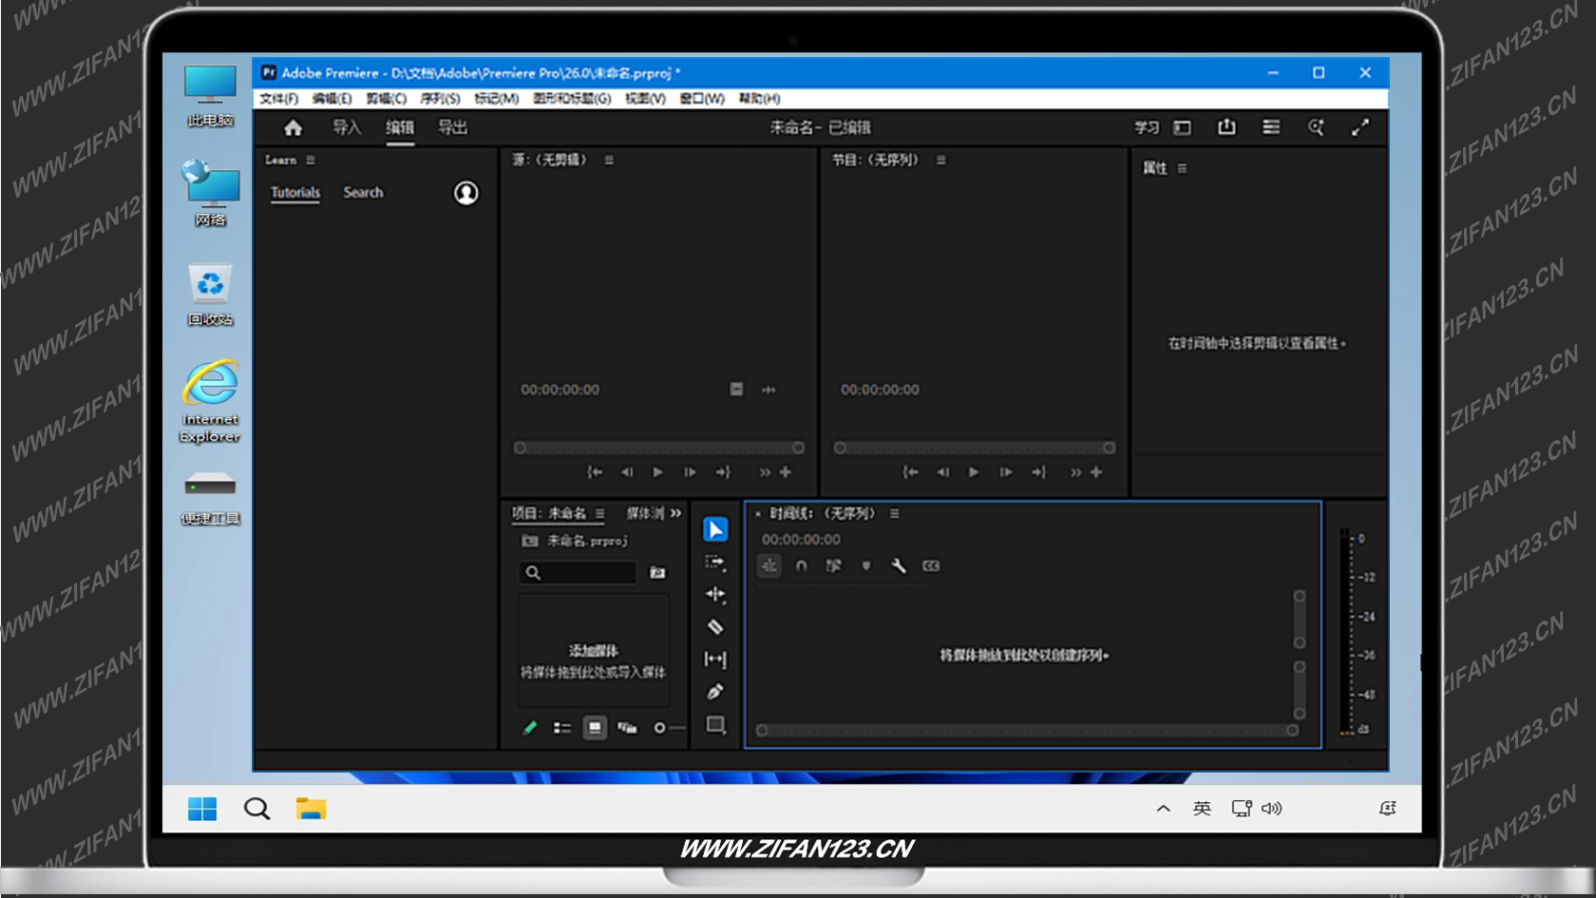Select the Selection tool arrow
Screen dimensions: 1596x898
(x=715, y=529)
